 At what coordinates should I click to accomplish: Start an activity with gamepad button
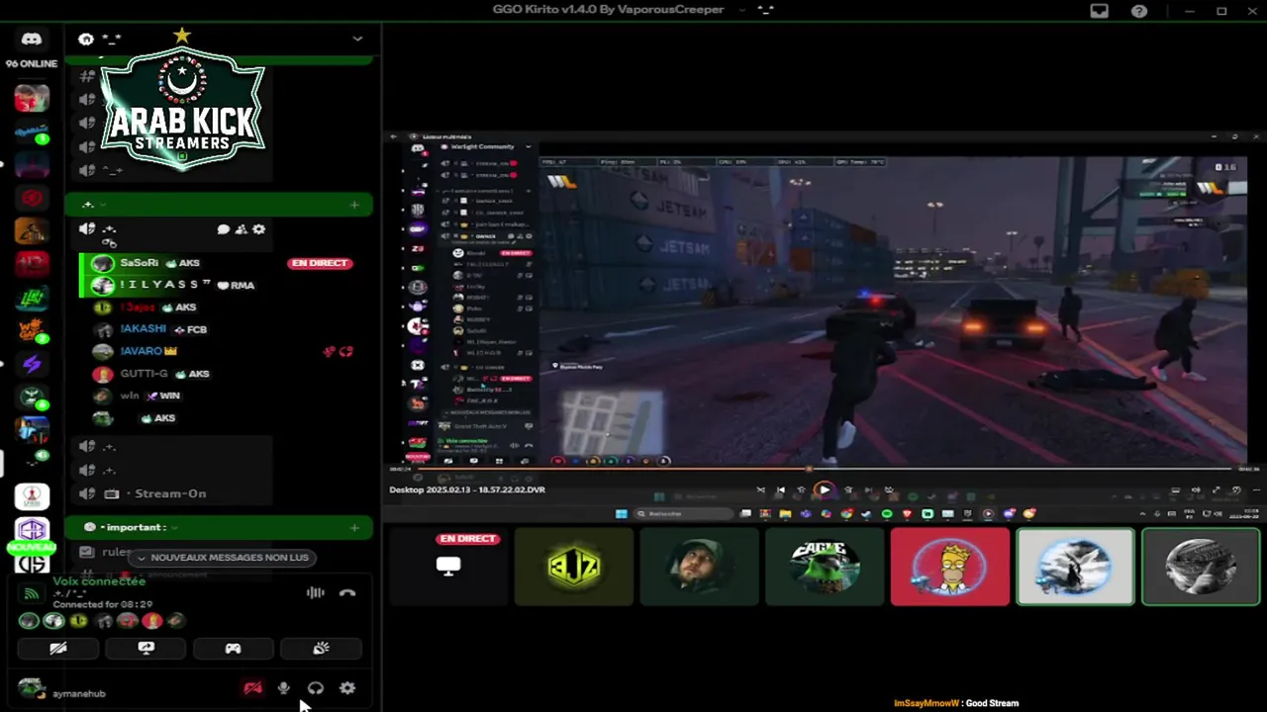click(x=233, y=649)
